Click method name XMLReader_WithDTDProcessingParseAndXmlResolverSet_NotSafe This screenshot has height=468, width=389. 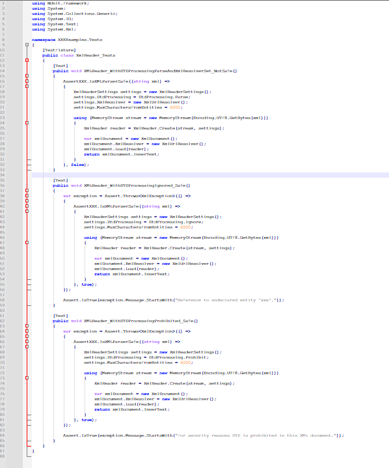(x=159, y=71)
